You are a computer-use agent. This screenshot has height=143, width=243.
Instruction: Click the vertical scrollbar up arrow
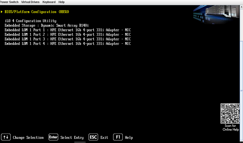pyautogui.click(x=241, y=7)
